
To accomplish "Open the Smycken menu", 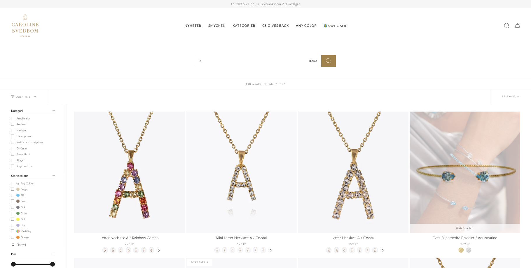I will [x=217, y=26].
